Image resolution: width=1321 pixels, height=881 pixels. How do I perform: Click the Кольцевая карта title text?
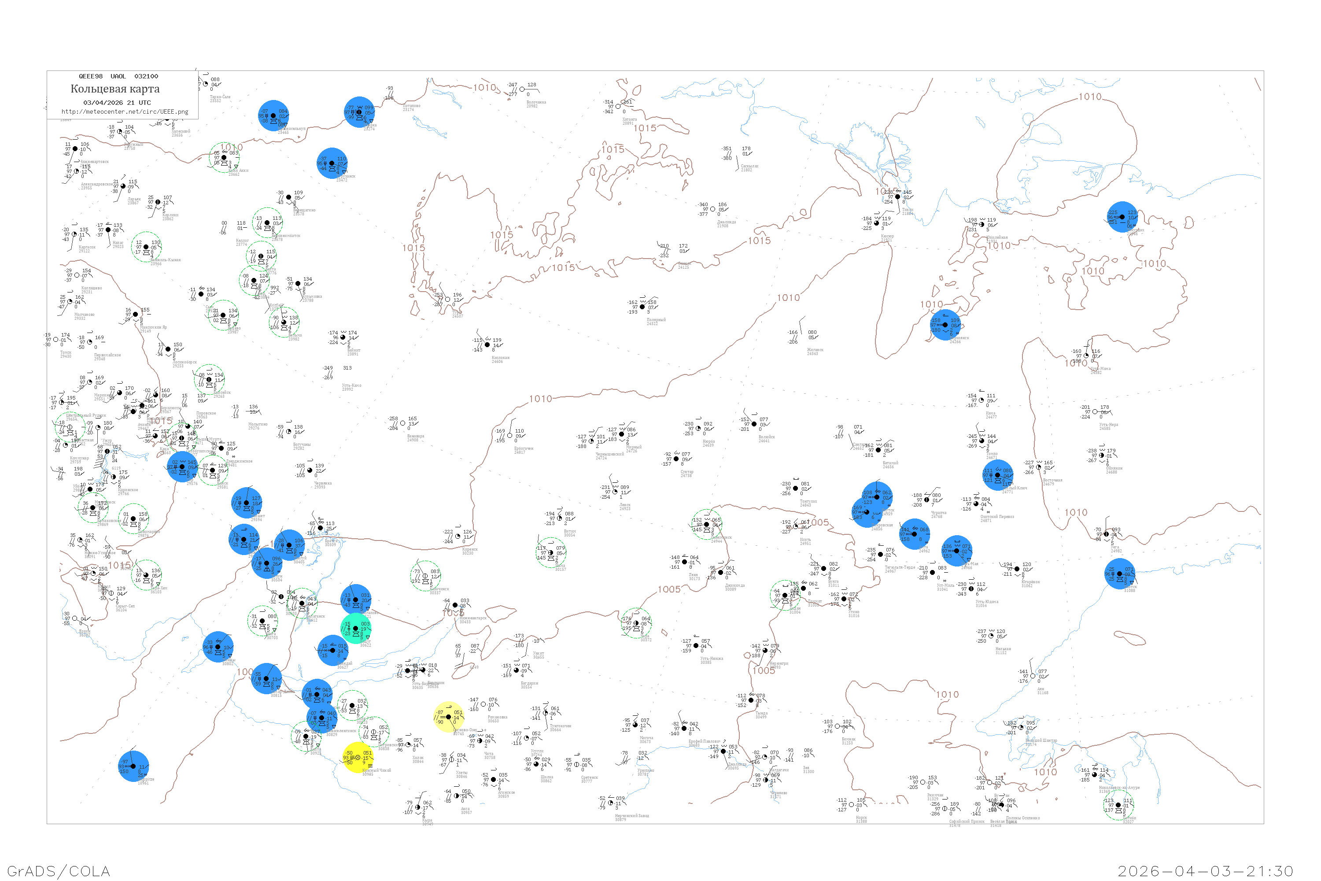tap(115, 89)
